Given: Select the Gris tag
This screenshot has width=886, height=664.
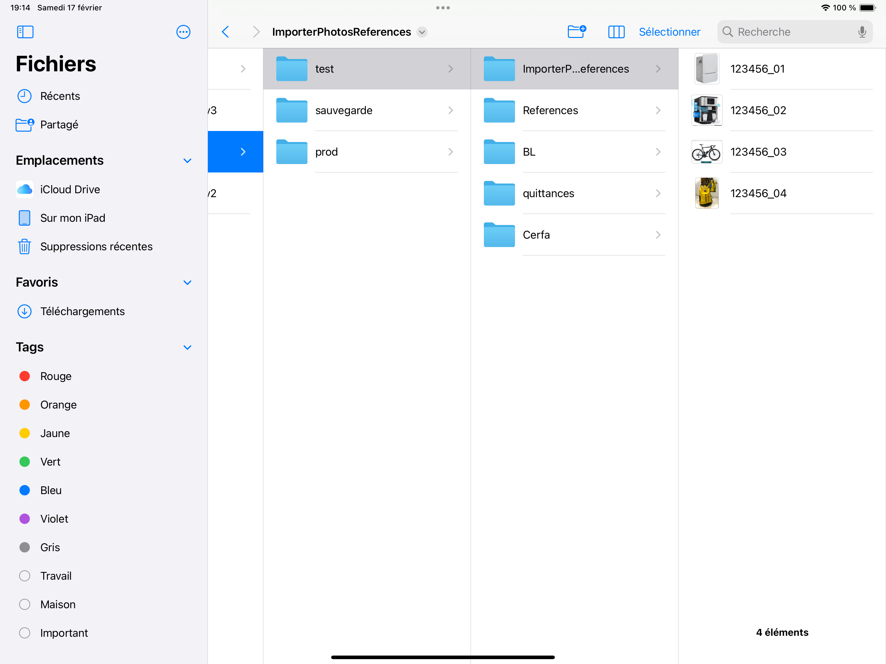Looking at the screenshot, I should (104, 547).
